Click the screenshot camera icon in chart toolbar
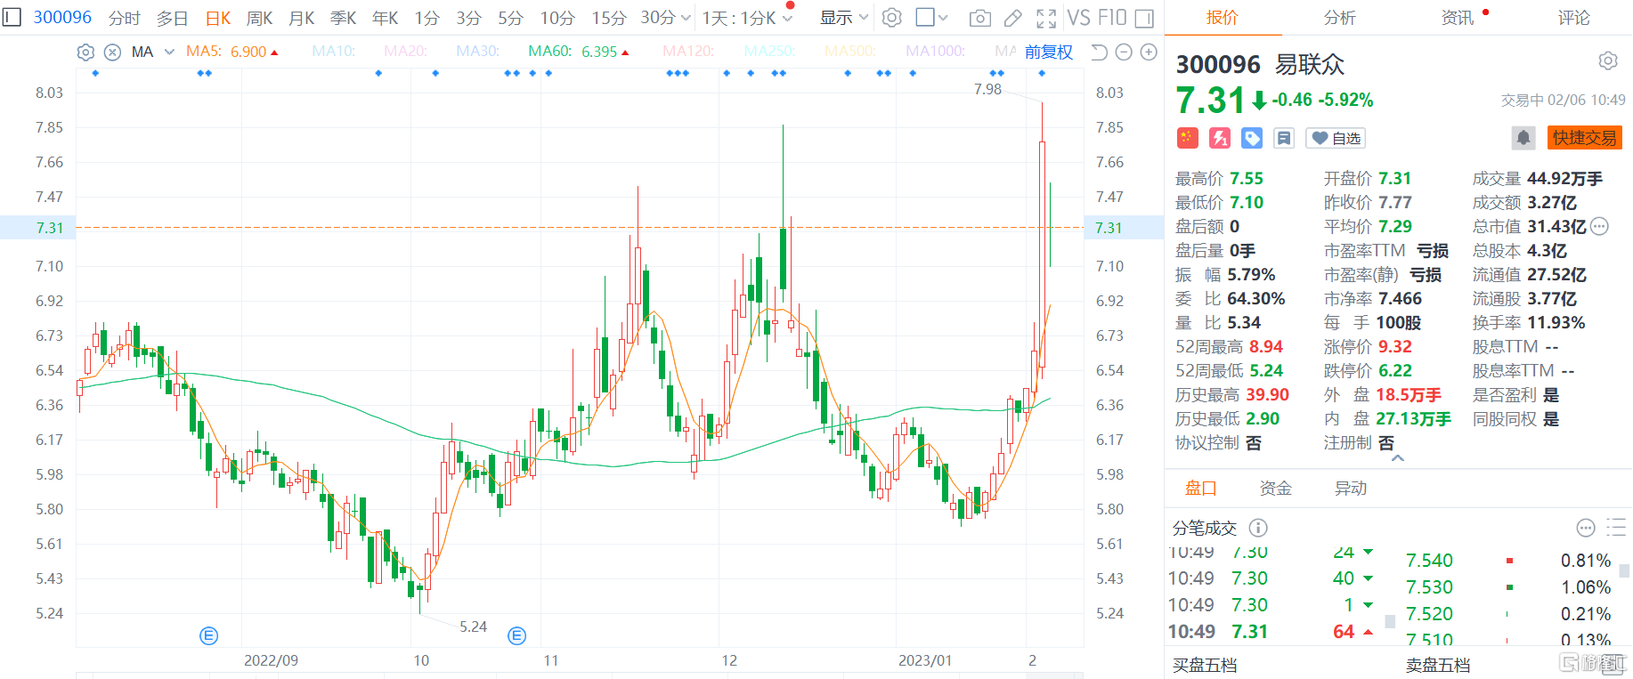 (x=979, y=18)
